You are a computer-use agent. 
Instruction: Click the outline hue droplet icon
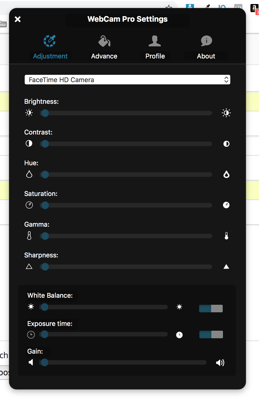click(x=29, y=174)
